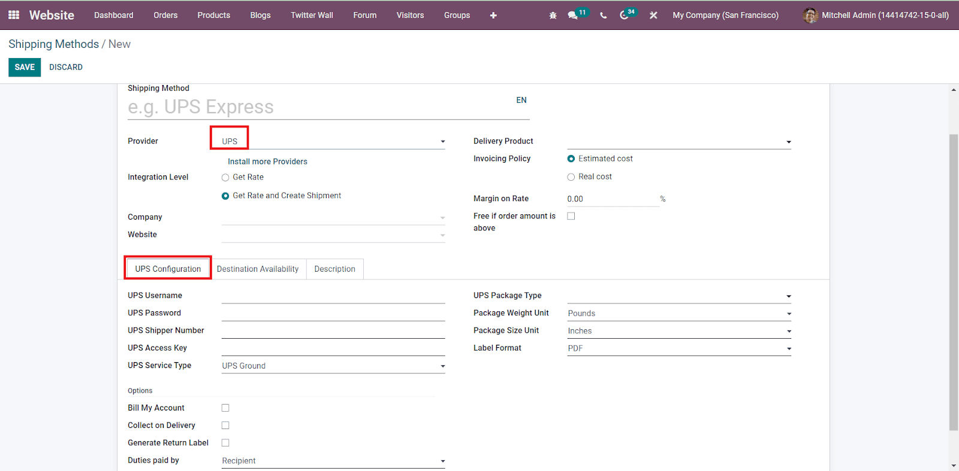Open the Delivery Product dropdown
The height and width of the screenshot is (471, 959).
679,141
